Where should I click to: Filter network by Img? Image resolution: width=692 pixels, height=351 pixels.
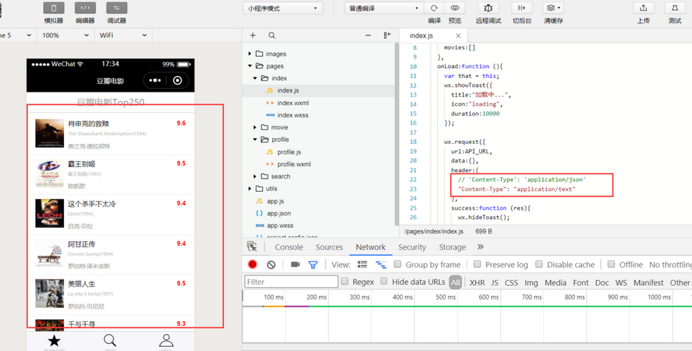tap(531, 283)
